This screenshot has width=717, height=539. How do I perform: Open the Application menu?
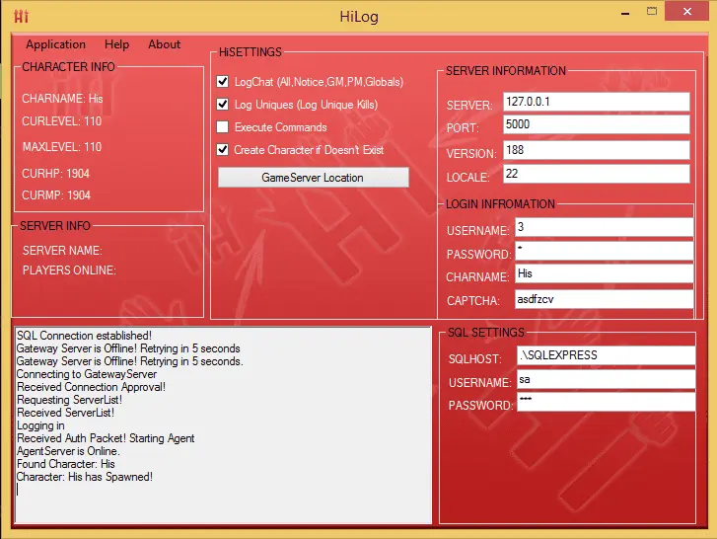tap(56, 44)
